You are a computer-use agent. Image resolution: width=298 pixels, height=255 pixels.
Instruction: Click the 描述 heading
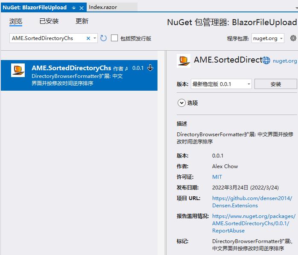182,124
